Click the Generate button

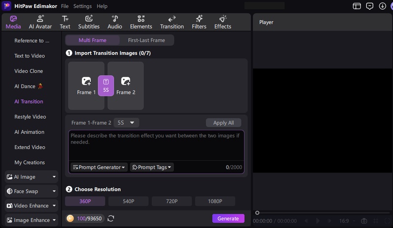pyautogui.click(x=228, y=219)
